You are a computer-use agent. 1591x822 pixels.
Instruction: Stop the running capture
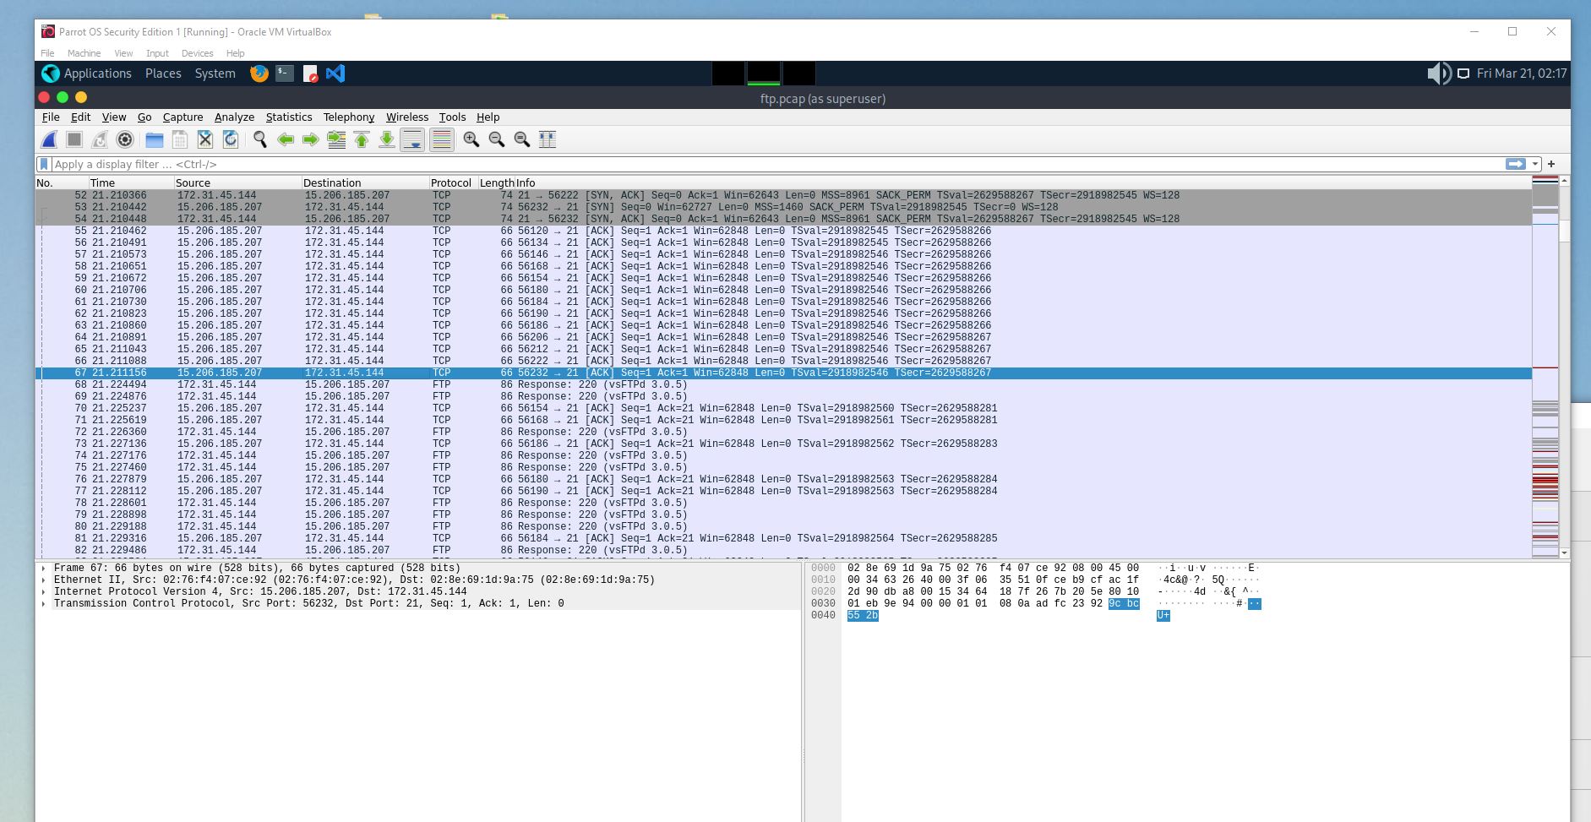tap(74, 139)
